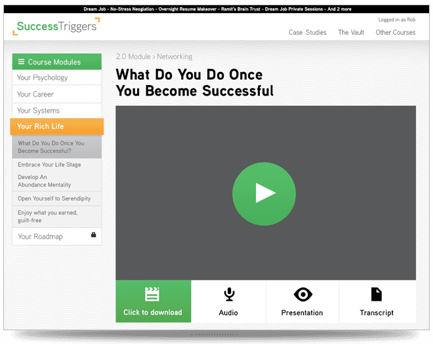This screenshot has height=344, width=433.
Task: Open the Other Courses menu item
Action: 395,33
